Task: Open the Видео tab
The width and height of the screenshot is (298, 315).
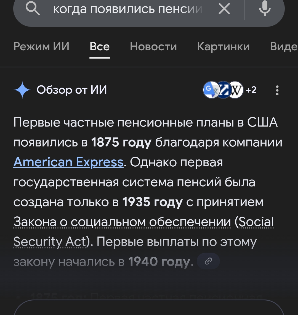Action: [x=284, y=46]
